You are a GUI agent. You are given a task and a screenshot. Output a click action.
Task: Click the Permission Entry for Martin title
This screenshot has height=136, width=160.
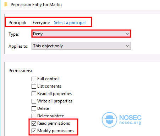36,5
